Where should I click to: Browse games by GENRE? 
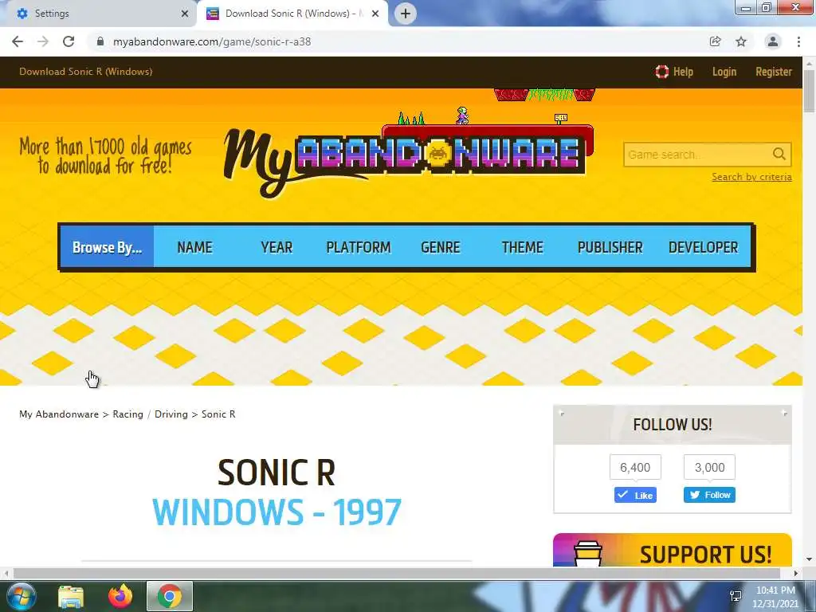(x=440, y=247)
